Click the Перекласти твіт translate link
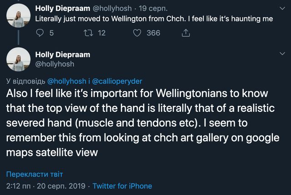The image size is (291, 195). pos(35,175)
